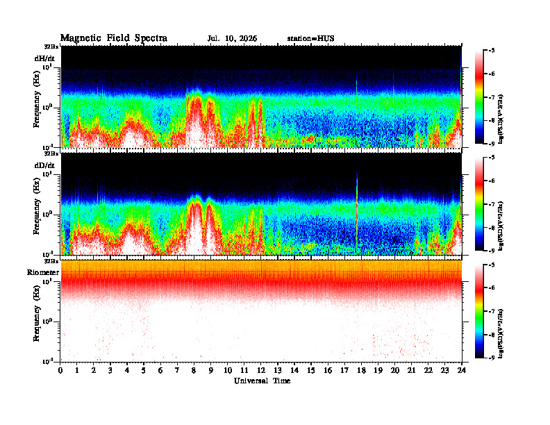Select the "Jul. 10, 2026" date text
The width and height of the screenshot is (550, 425).
232,39
